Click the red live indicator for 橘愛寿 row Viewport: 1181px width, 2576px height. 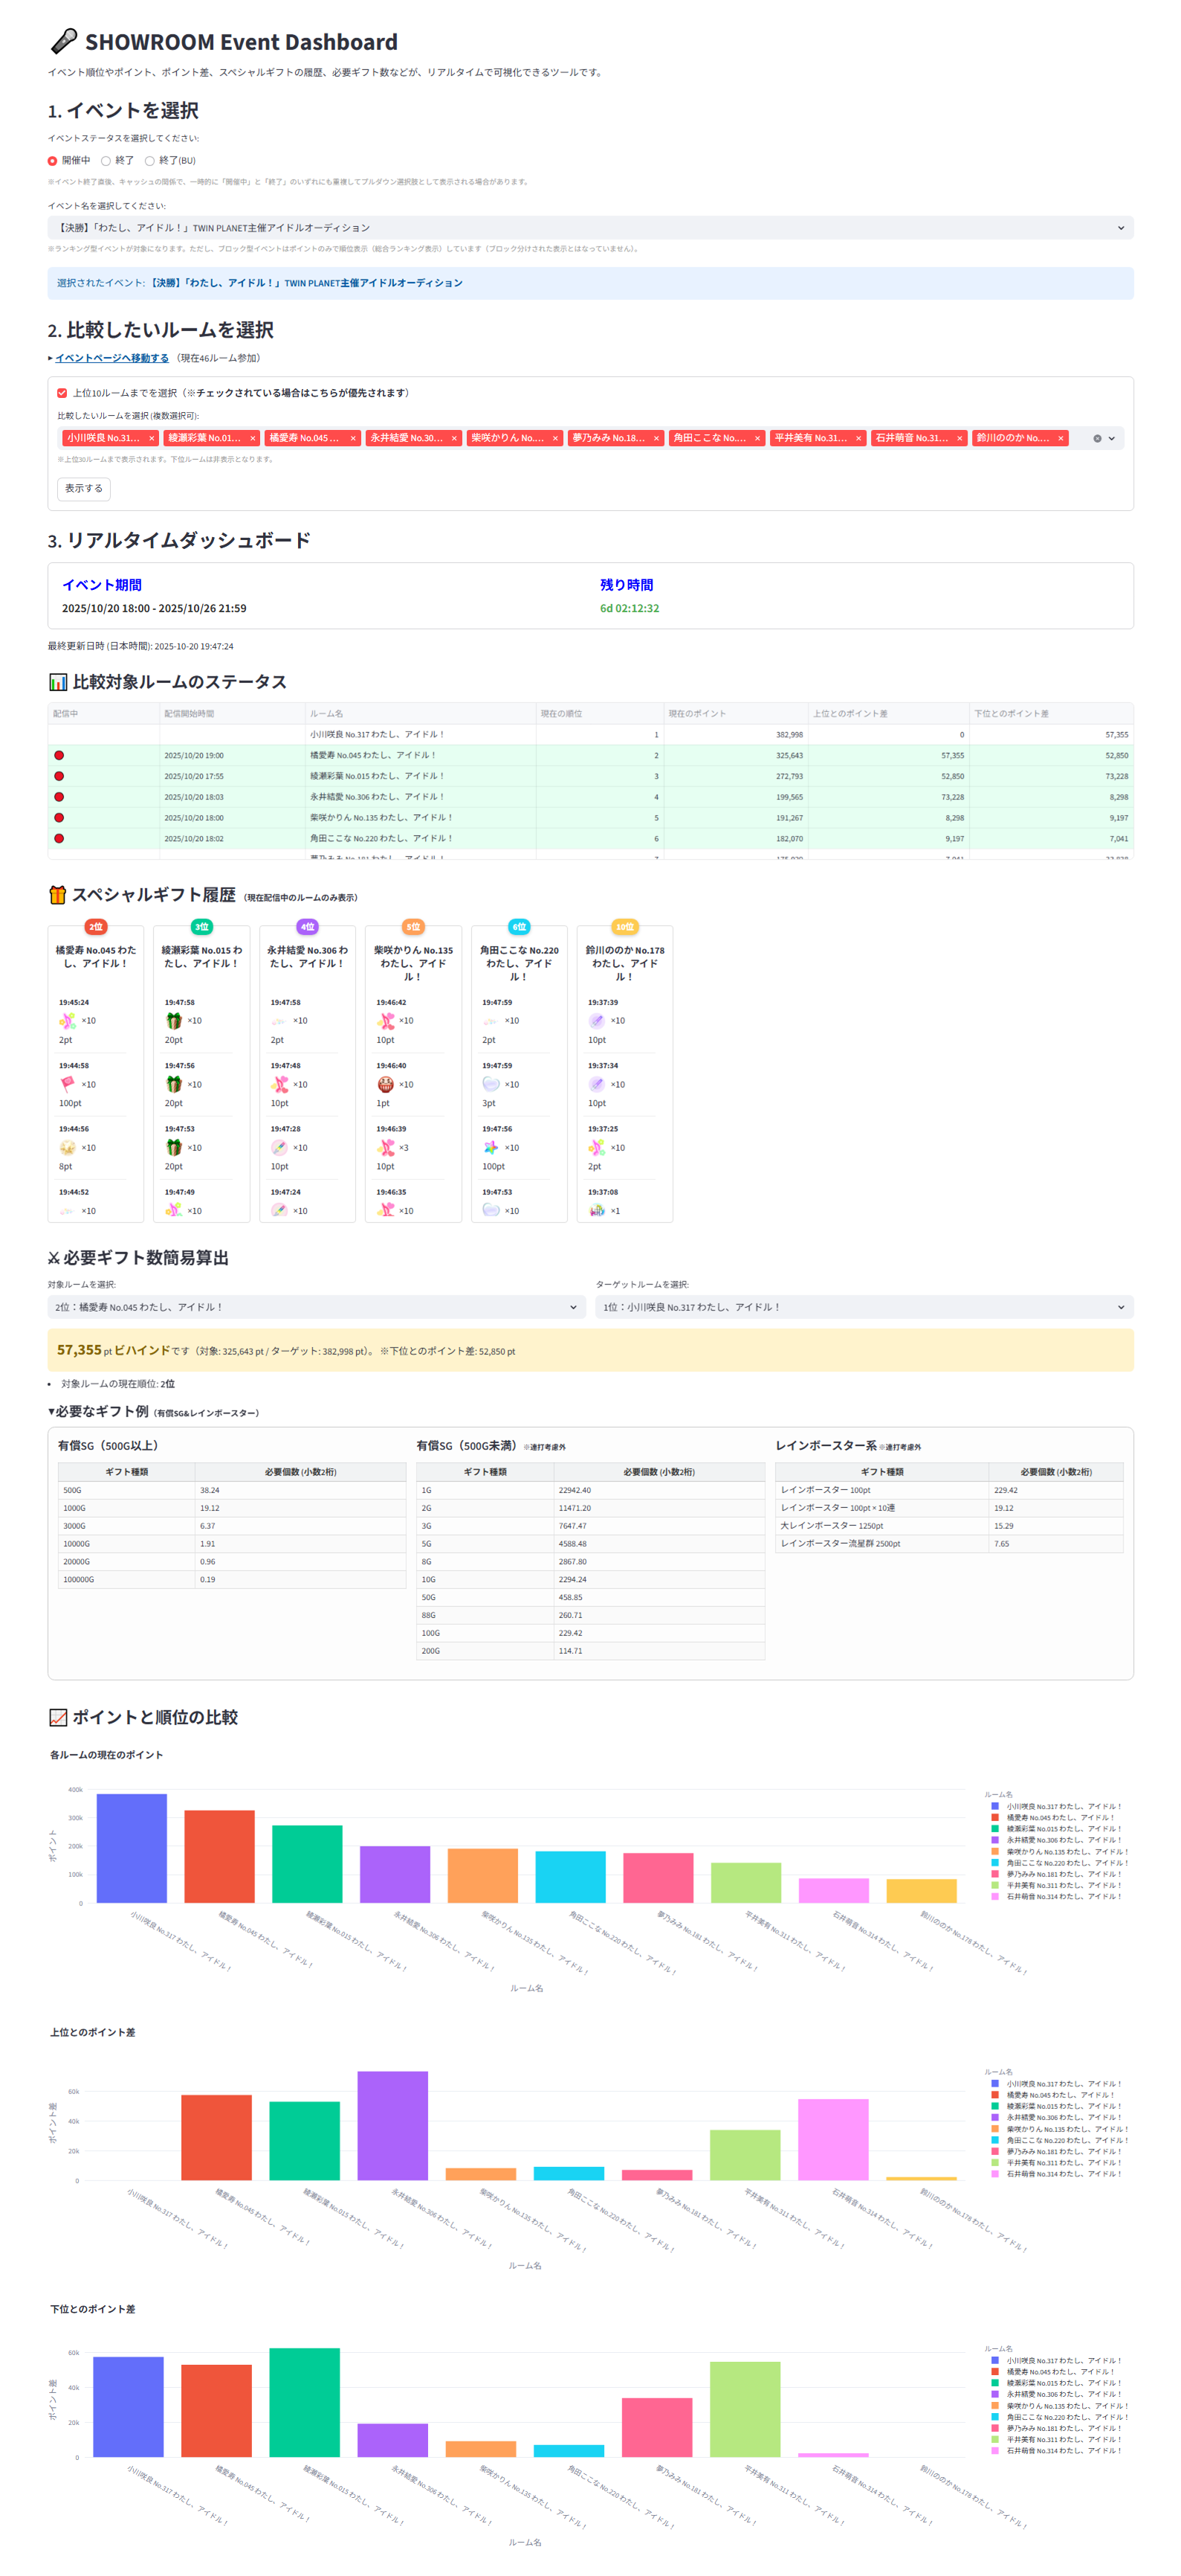(59, 755)
